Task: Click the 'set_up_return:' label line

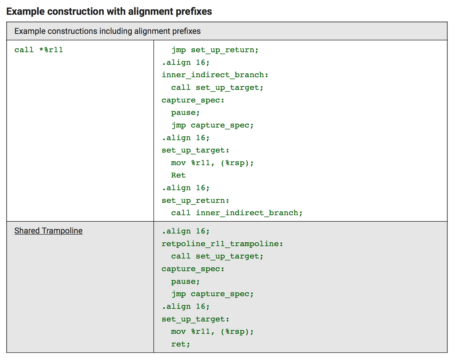Action: [195, 200]
